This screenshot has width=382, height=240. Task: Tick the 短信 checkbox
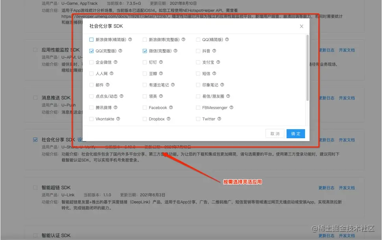pyautogui.click(x=198, y=73)
